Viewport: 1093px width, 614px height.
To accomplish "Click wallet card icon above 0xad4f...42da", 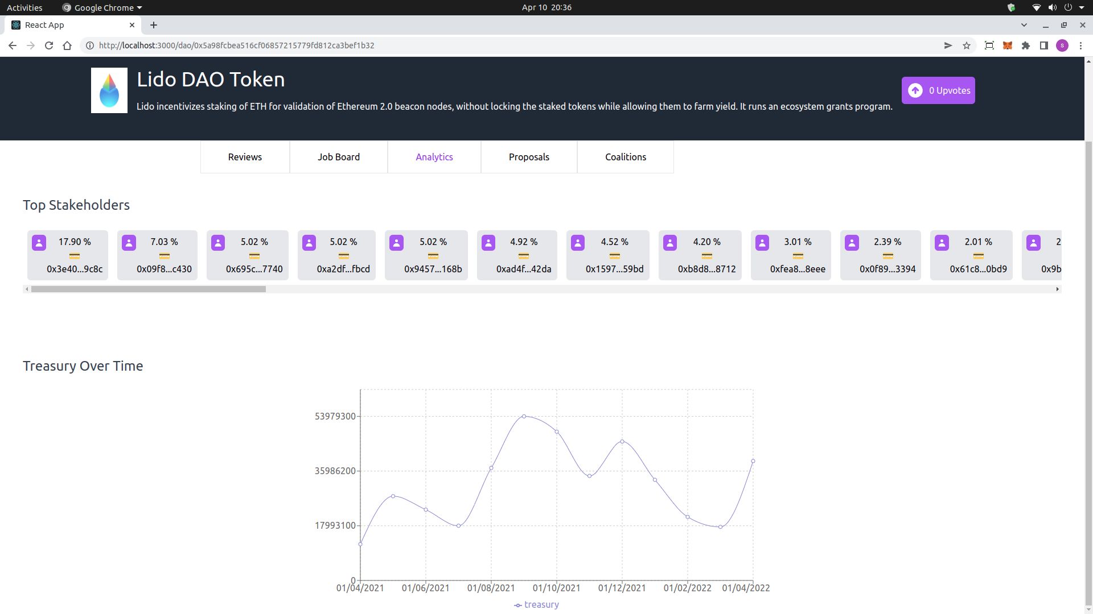I will 524,256.
